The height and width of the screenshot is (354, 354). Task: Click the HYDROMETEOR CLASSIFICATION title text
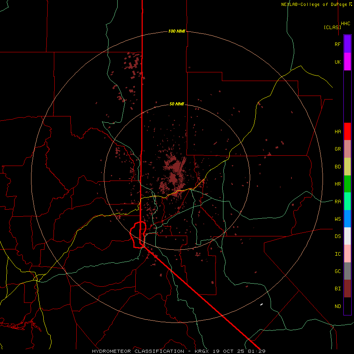pos(138,351)
